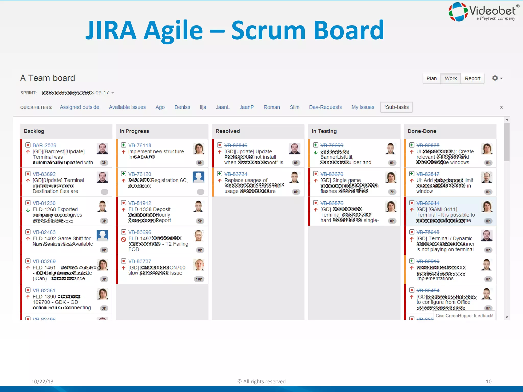This screenshot has height=392, width=523.
Task: Click bug type icon on VB-83454
Action: pos(412,290)
